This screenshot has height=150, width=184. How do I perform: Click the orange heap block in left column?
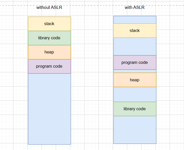[49, 52]
